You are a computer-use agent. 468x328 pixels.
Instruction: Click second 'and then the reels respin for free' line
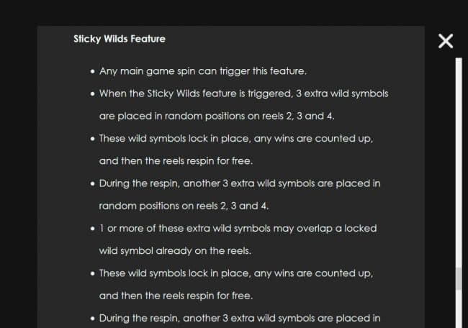click(176, 296)
